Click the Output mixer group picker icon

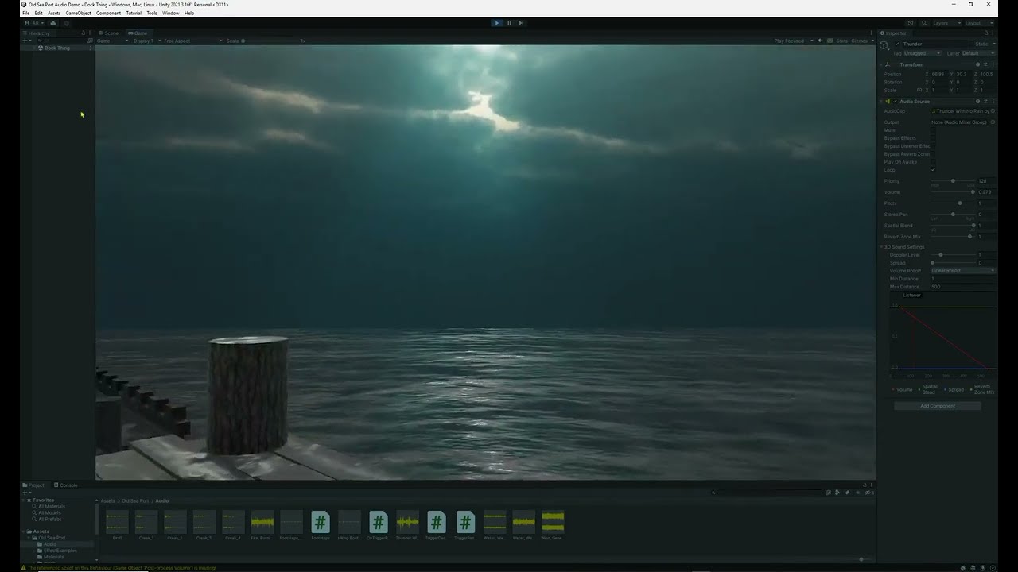click(x=993, y=122)
